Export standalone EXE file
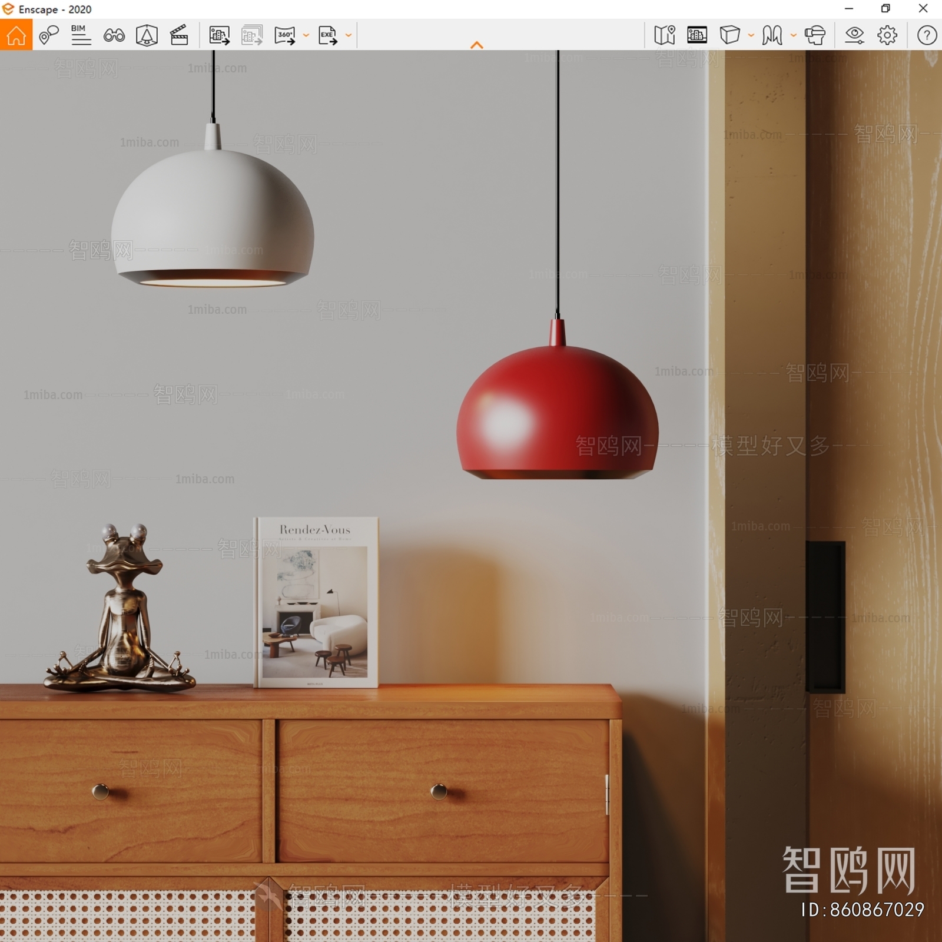This screenshot has height=942, width=942. click(328, 35)
